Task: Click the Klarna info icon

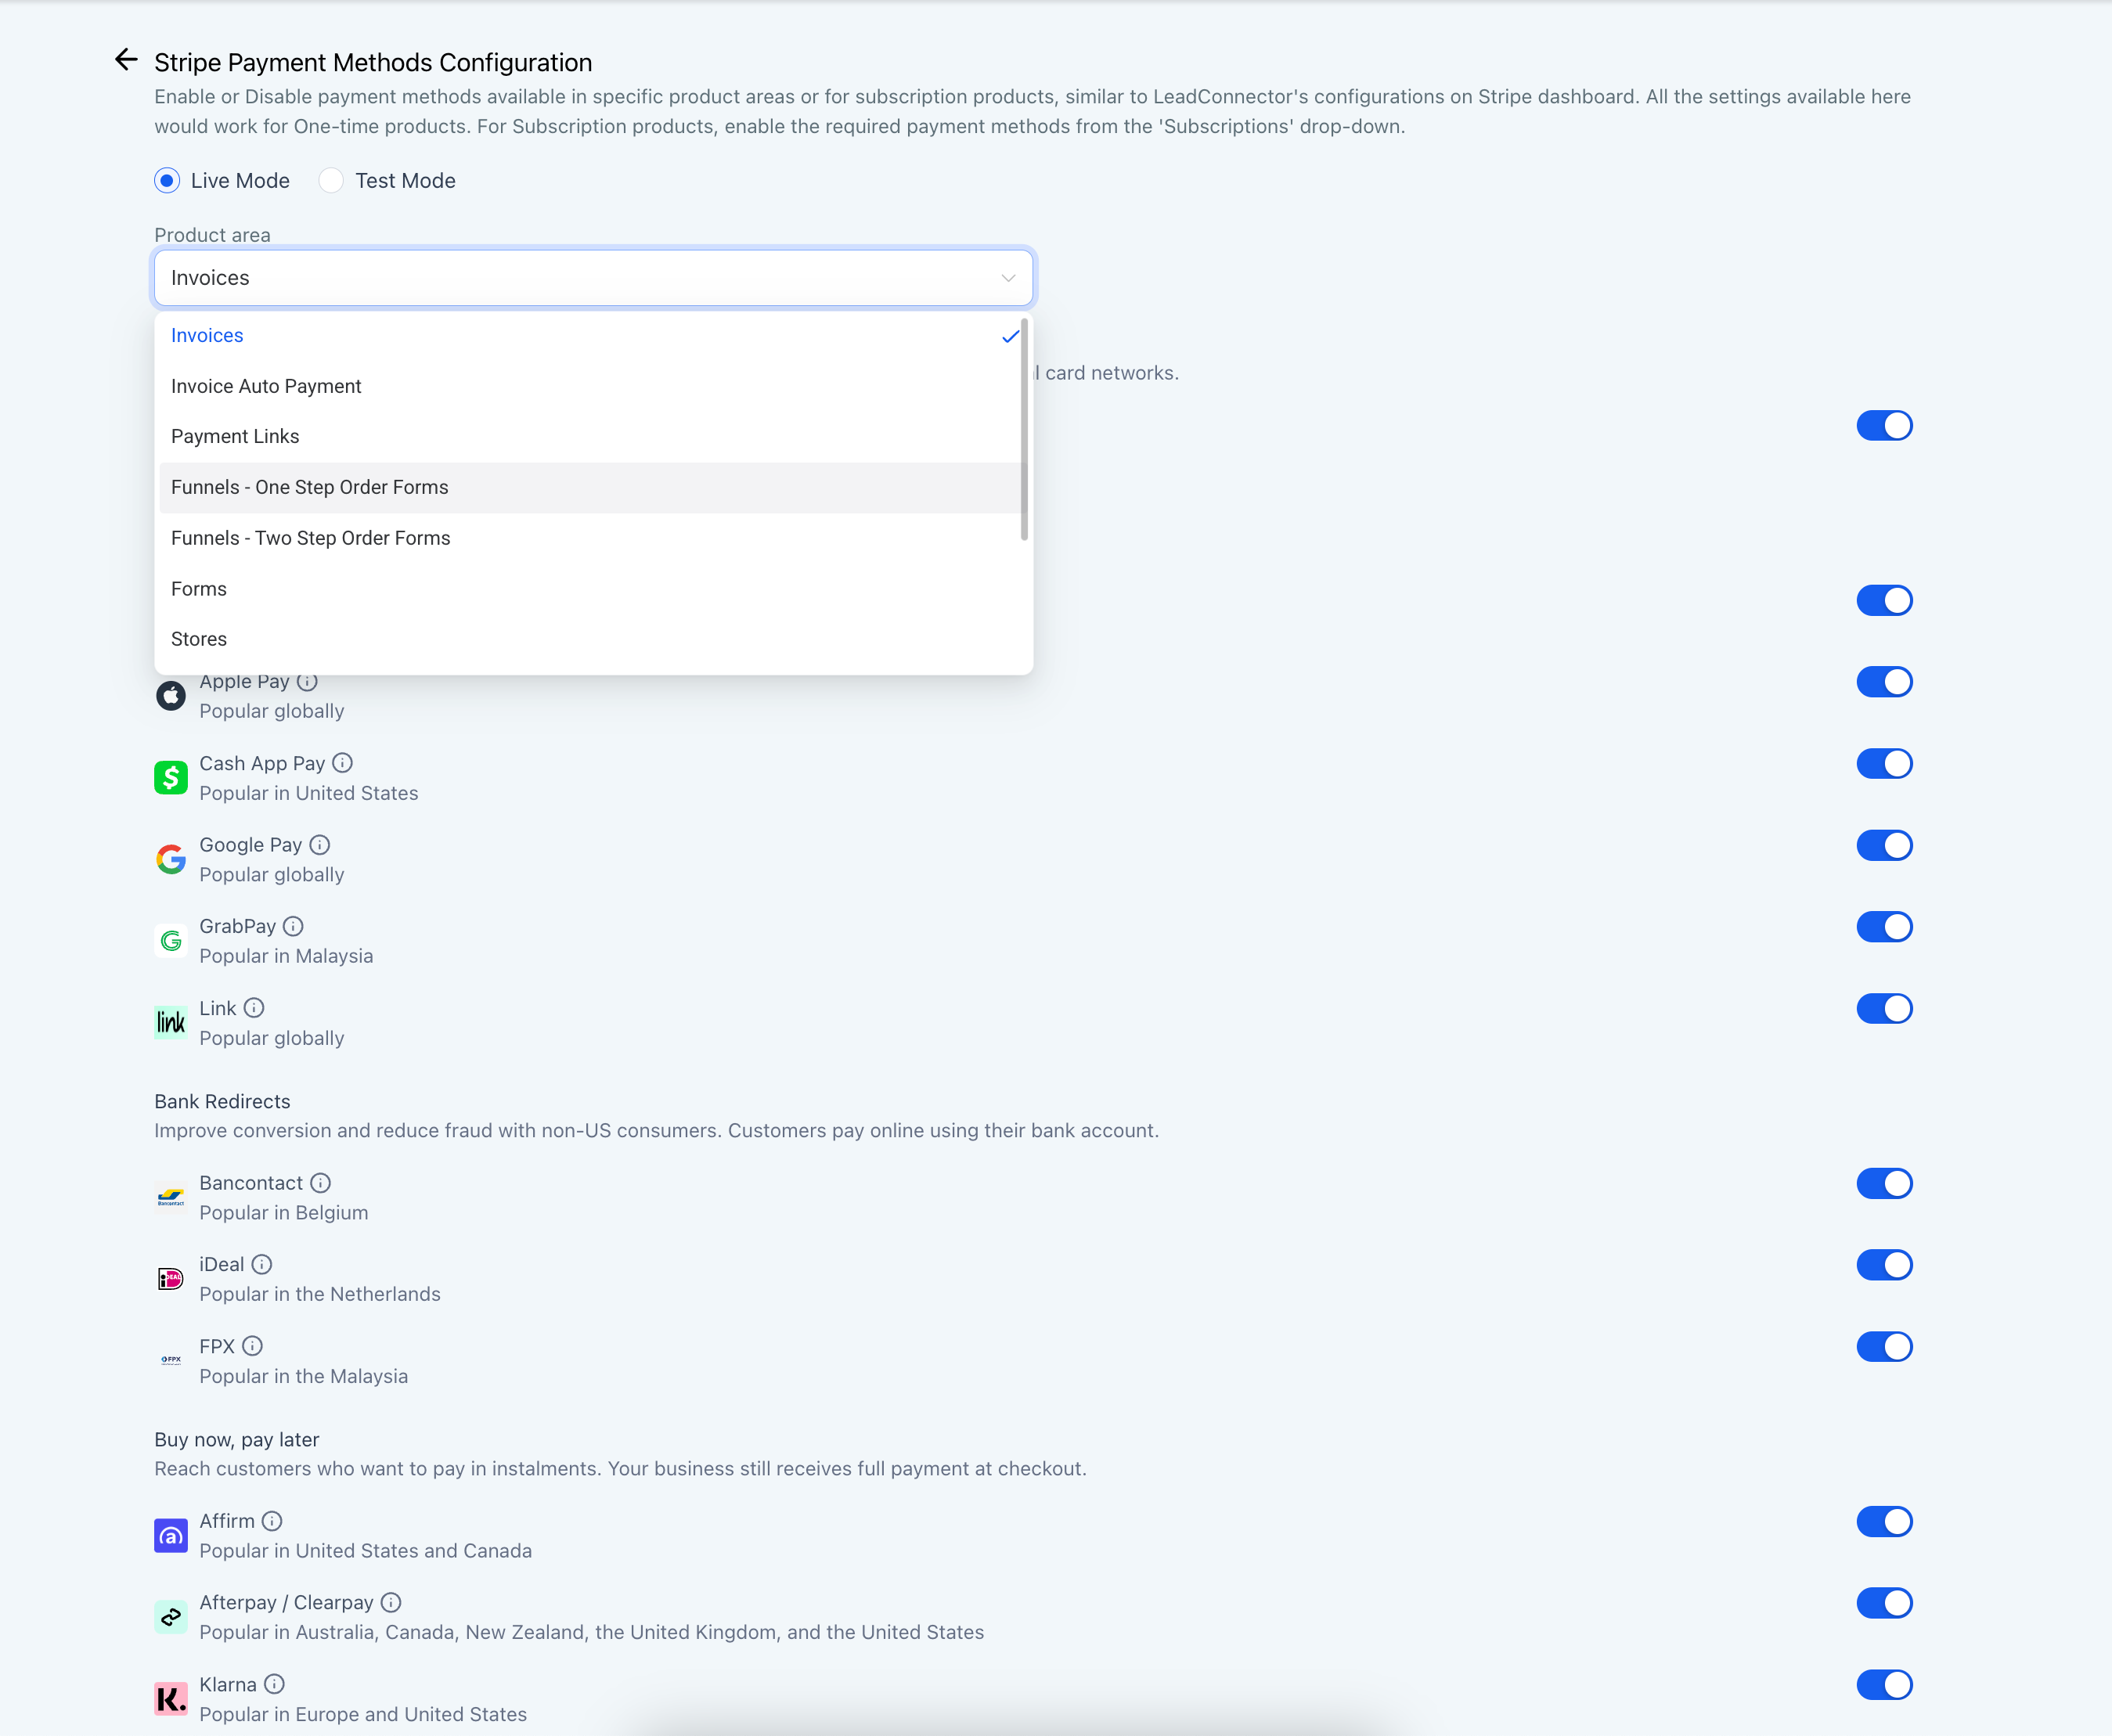Action: pos(274,1684)
